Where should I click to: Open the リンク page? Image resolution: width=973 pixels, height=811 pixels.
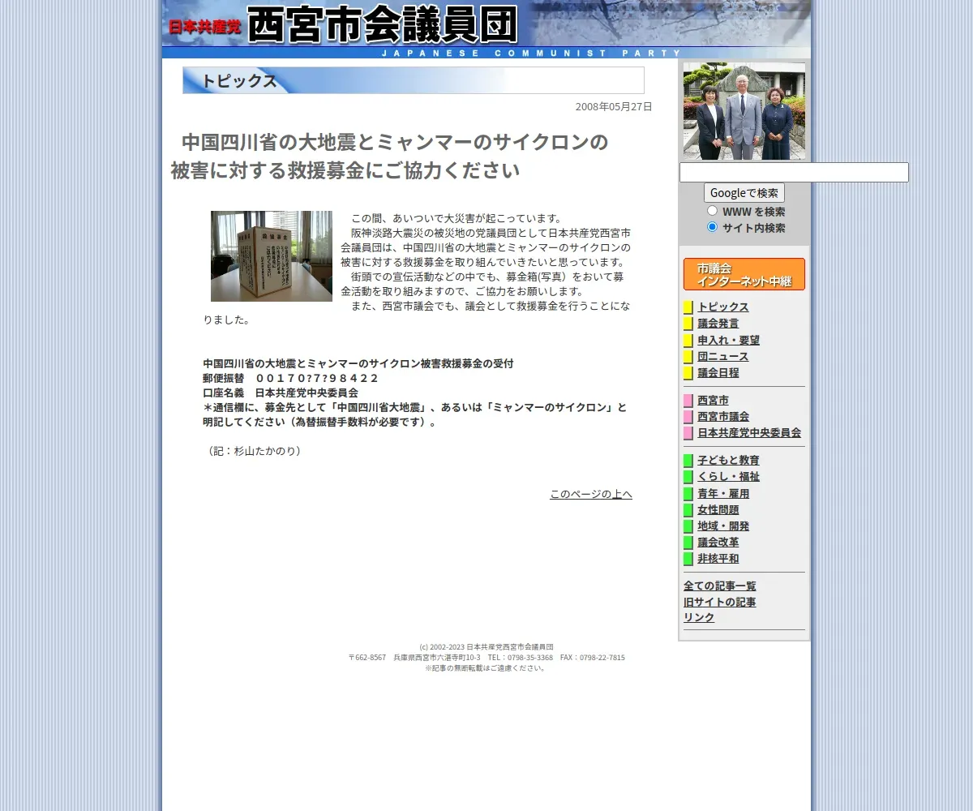699,618
